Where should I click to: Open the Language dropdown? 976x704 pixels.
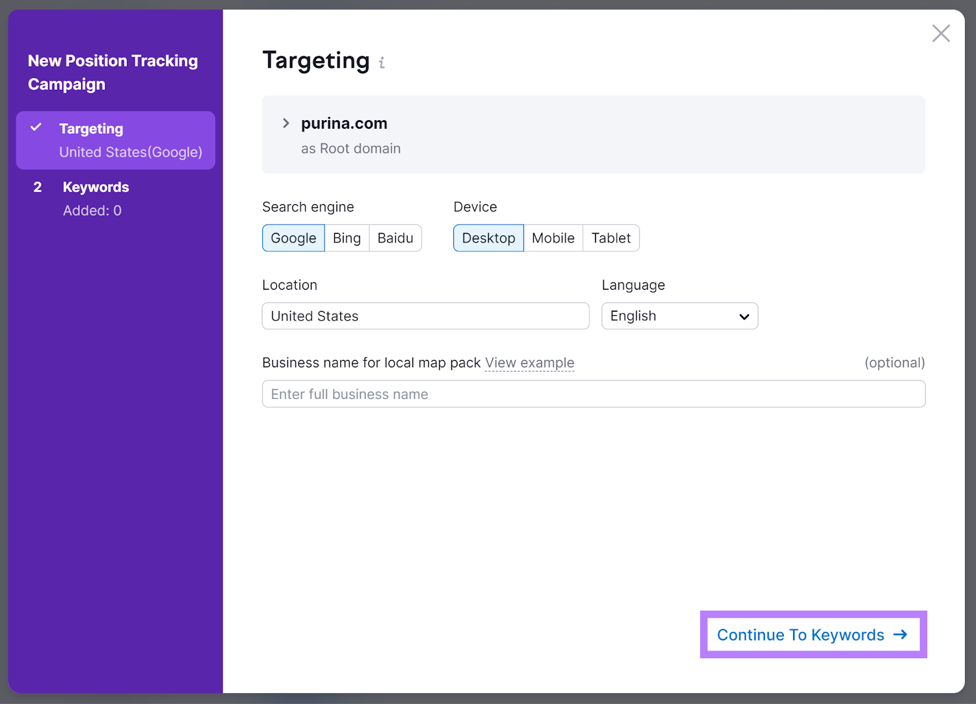(680, 316)
